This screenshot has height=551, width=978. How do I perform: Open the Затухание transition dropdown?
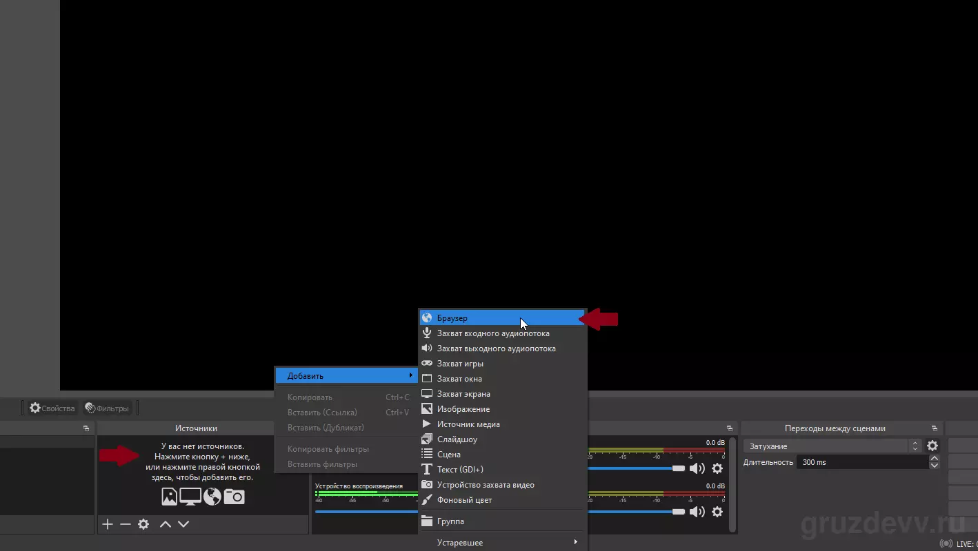pyautogui.click(x=832, y=446)
